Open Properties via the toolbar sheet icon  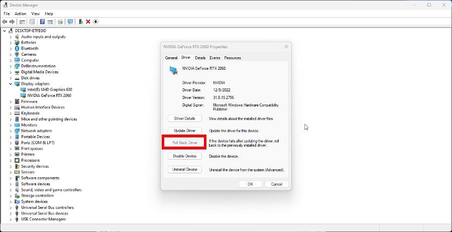coord(32,22)
